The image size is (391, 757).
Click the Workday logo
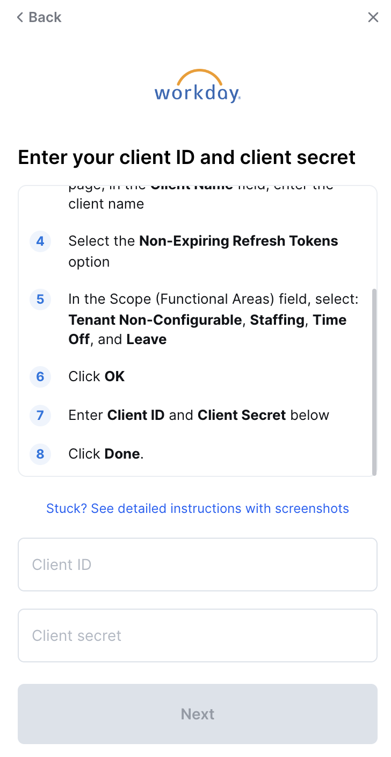[x=197, y=87]
